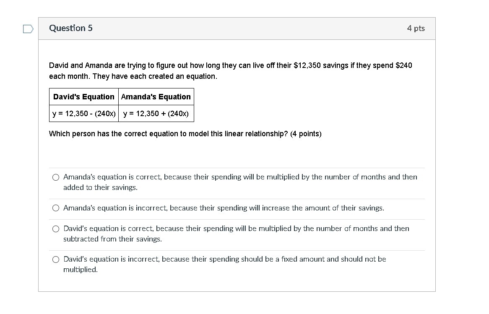Viewport: 489px width, 314px height.
Task: Click the "Amanda's Equation" table header
Action: click(156, 97)
